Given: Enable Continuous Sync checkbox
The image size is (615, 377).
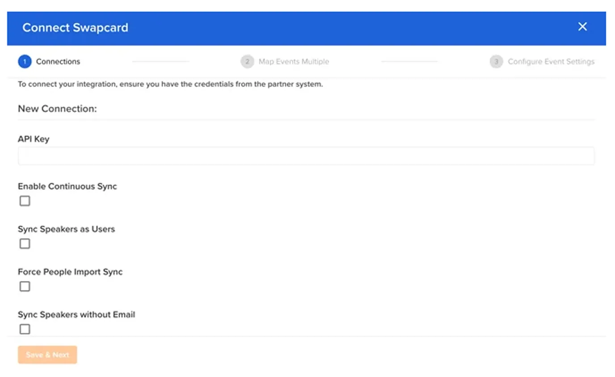Looking at the screenshot, I should click(x=25, y=201).
